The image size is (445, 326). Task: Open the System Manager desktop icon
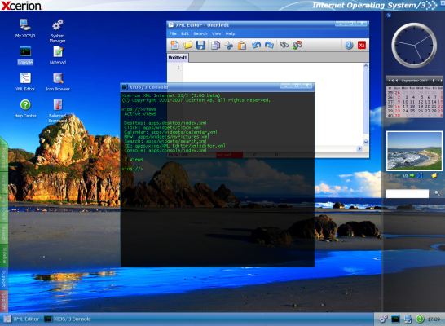tap(57, 31)
